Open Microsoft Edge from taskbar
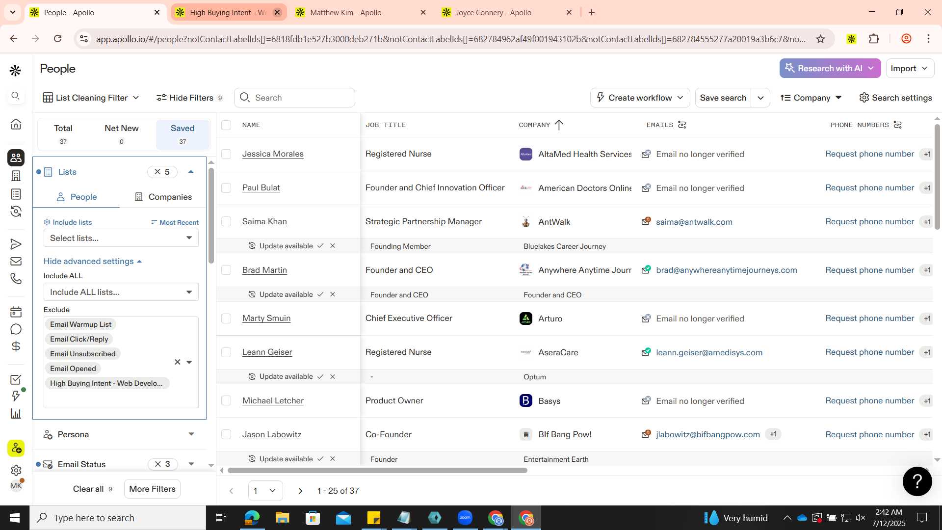This screenshot has width=942, height=530. pos(252,518)
